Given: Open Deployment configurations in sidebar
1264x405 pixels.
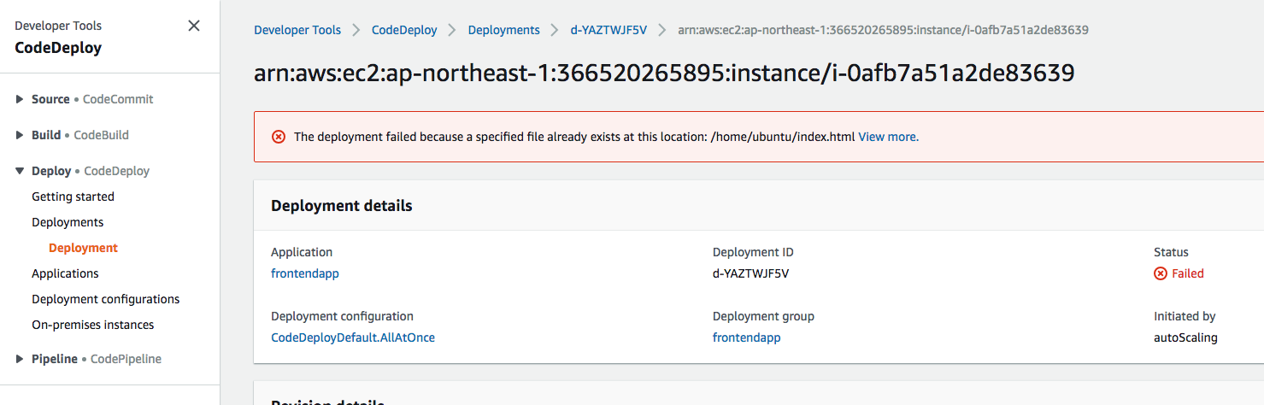Looking at the screenshot, I should 105,299.
